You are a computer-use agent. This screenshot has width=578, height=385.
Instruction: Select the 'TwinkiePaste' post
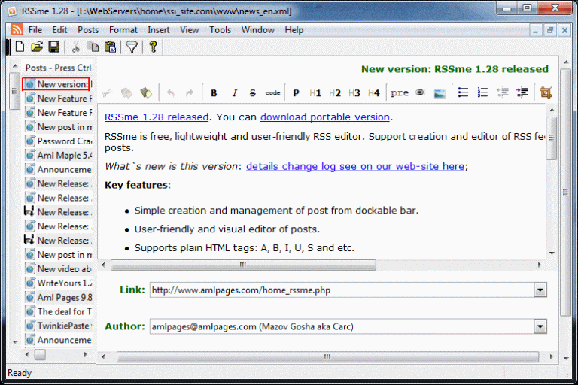[x=59, y=326]
